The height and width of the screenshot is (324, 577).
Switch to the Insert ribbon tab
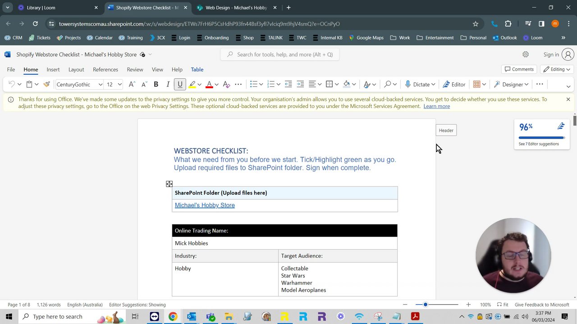[53, 70]
